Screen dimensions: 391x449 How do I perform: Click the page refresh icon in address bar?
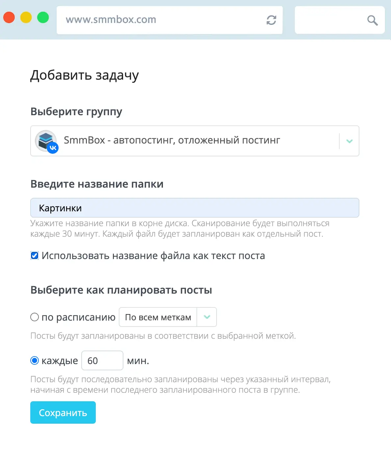(x=271, y=20)
